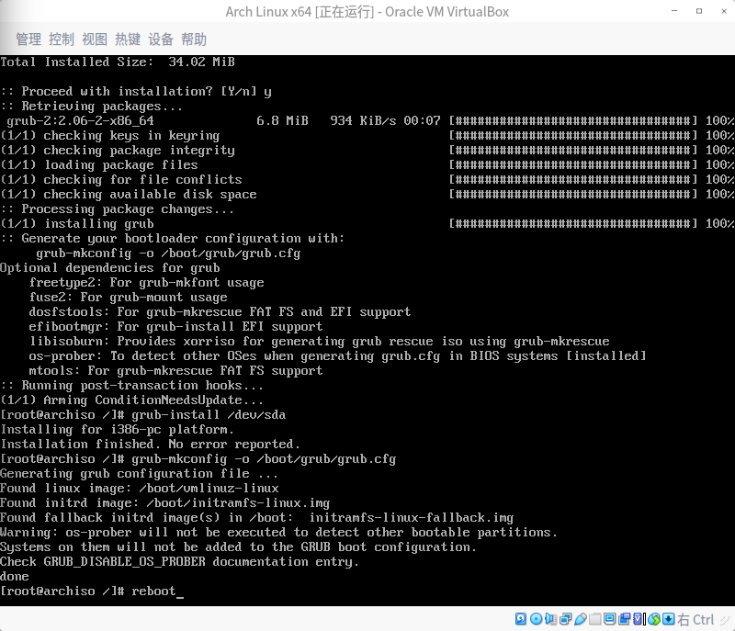Click the 'efibootmgr: For grub-install EFI support' line
This screenshot has height=631, width=735.
click(175, 326)
